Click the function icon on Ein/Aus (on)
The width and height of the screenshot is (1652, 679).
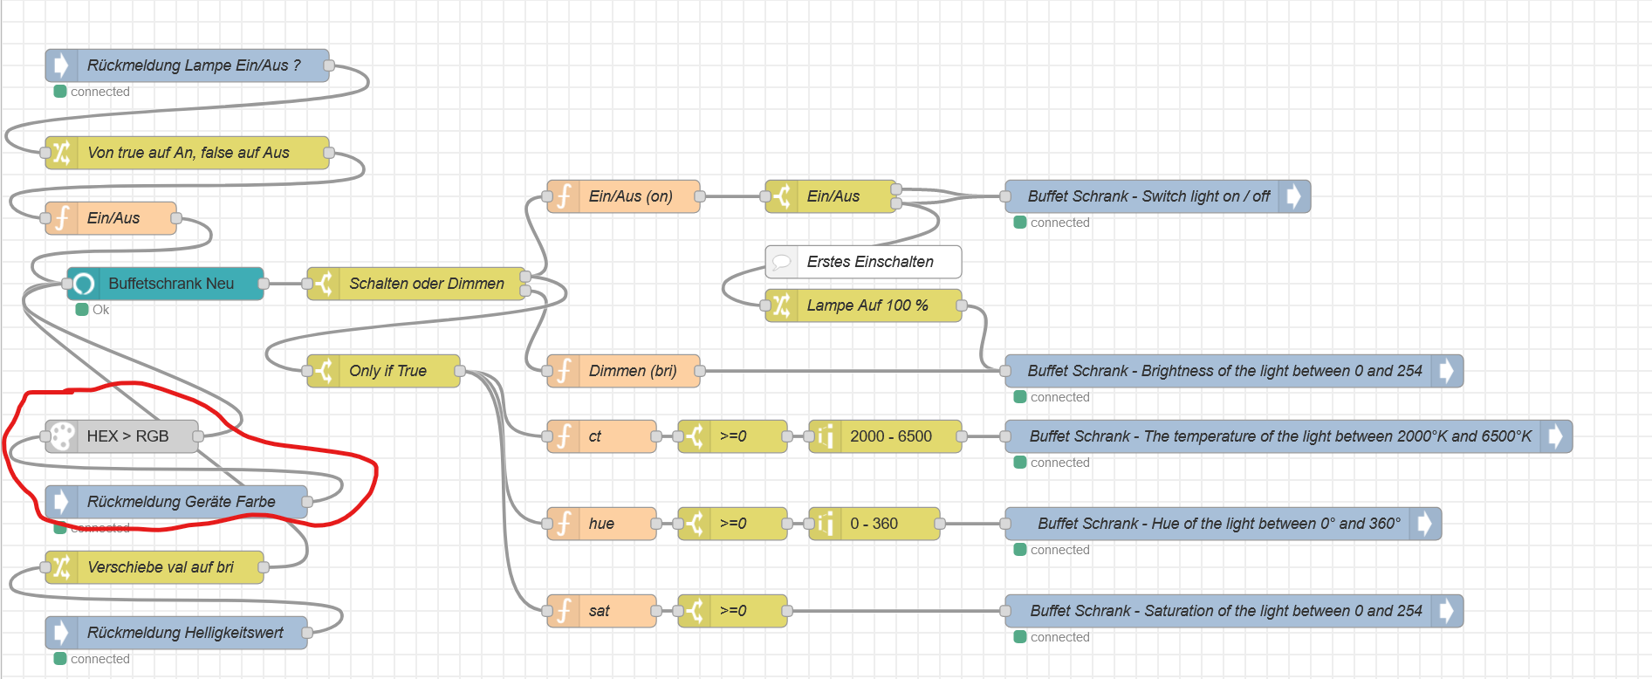(x=564, y=196)
